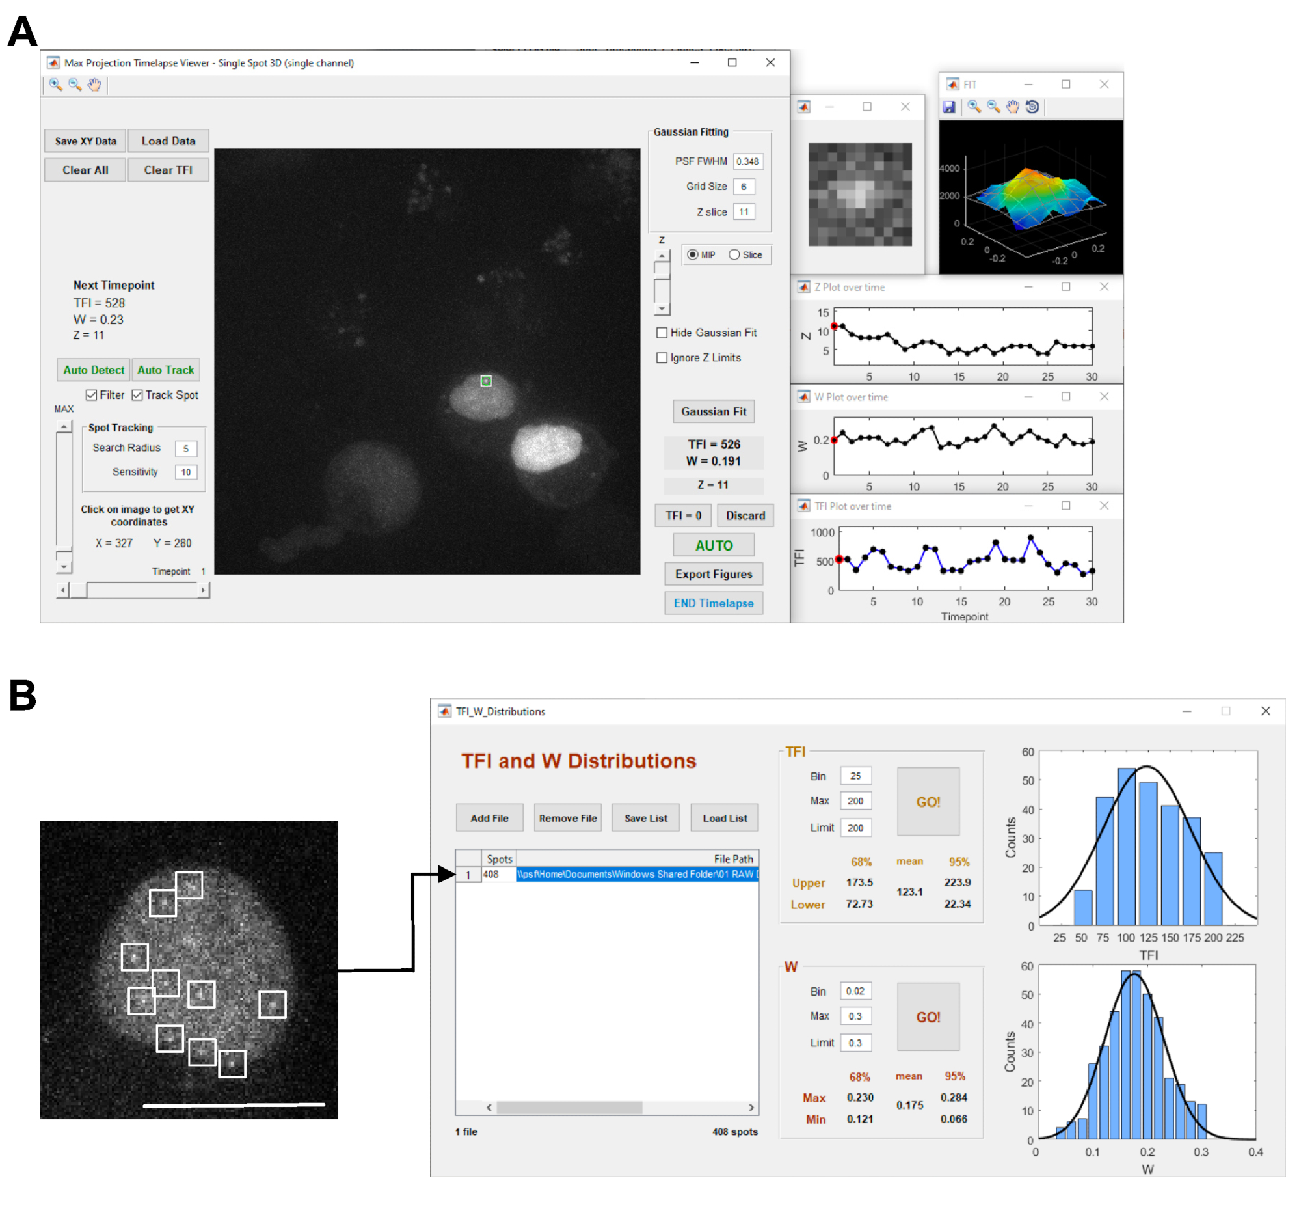
Task: Toggle the Track Spot checkbox
Action: click(x=137, y=395)
